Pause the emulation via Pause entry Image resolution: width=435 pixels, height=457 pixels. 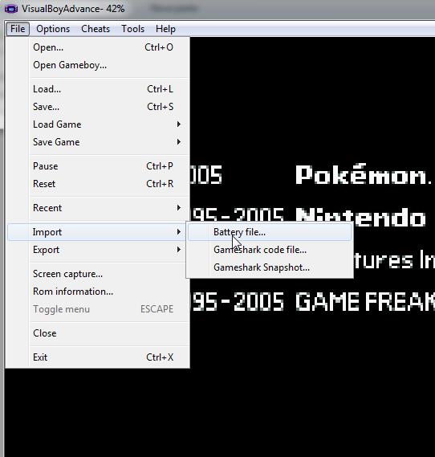pos(98,166)
